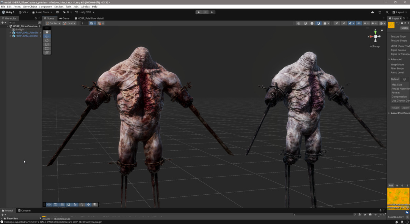Viewport: 410px width, 224px height.
Task: Select the Rect transform tool
Action: click(47, 48)
